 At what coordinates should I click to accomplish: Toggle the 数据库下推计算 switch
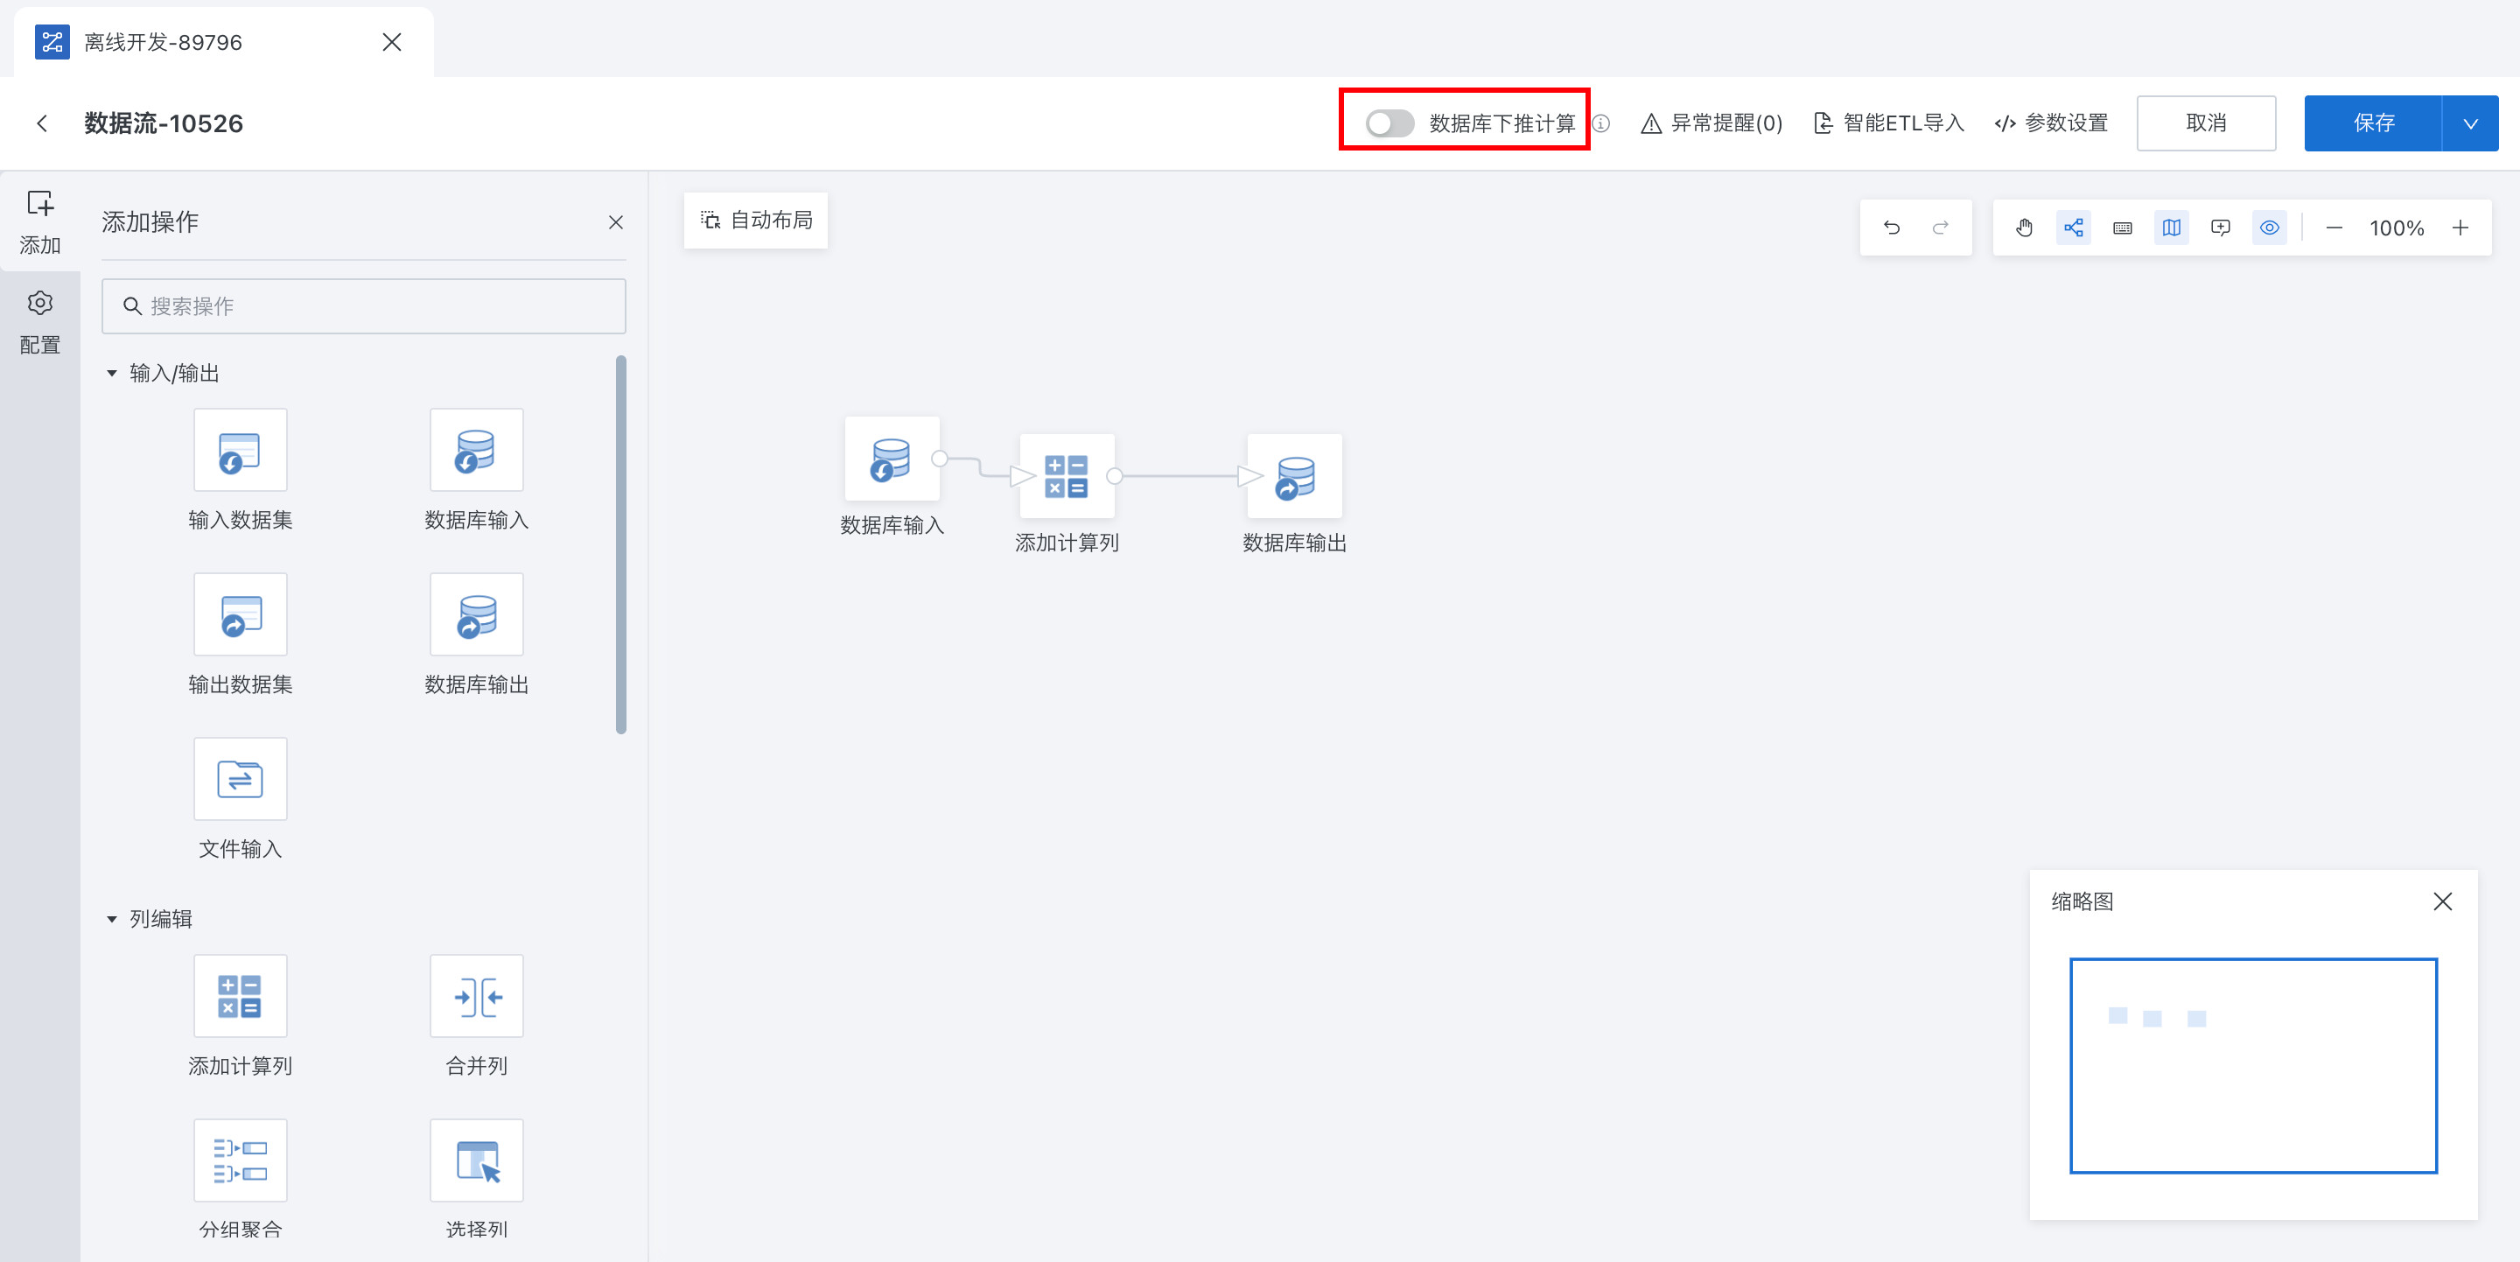coord(1389,123)
